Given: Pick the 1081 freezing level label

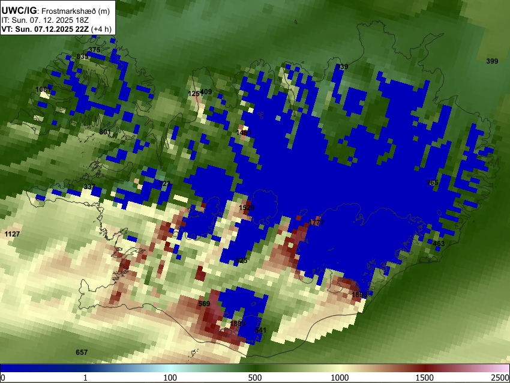Looking at the screenshot, I should point(43,89).
